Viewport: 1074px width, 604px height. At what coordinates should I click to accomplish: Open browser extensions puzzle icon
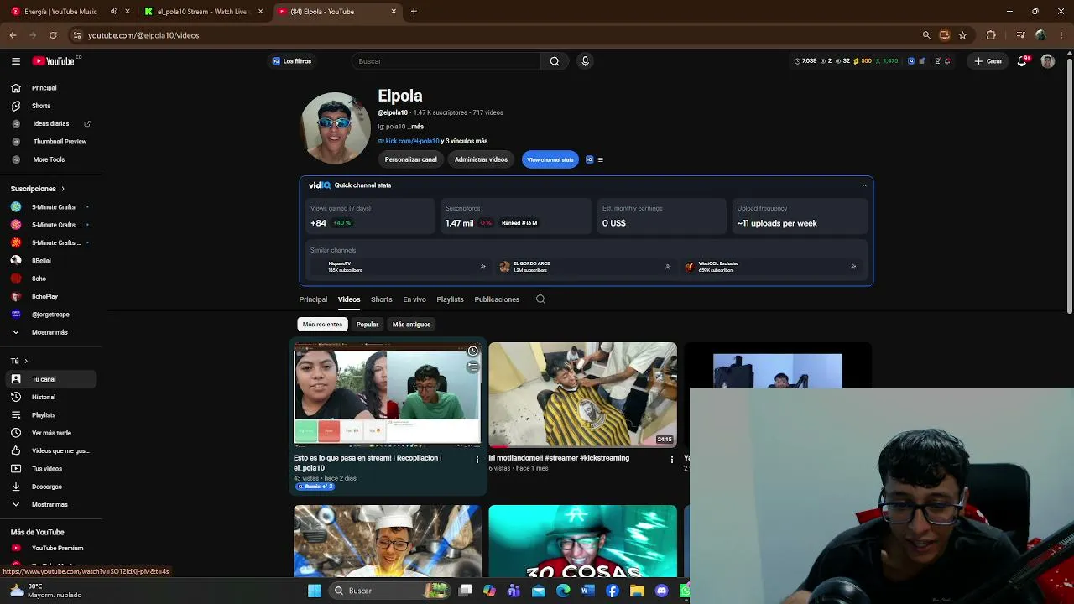tap(991, 35)
